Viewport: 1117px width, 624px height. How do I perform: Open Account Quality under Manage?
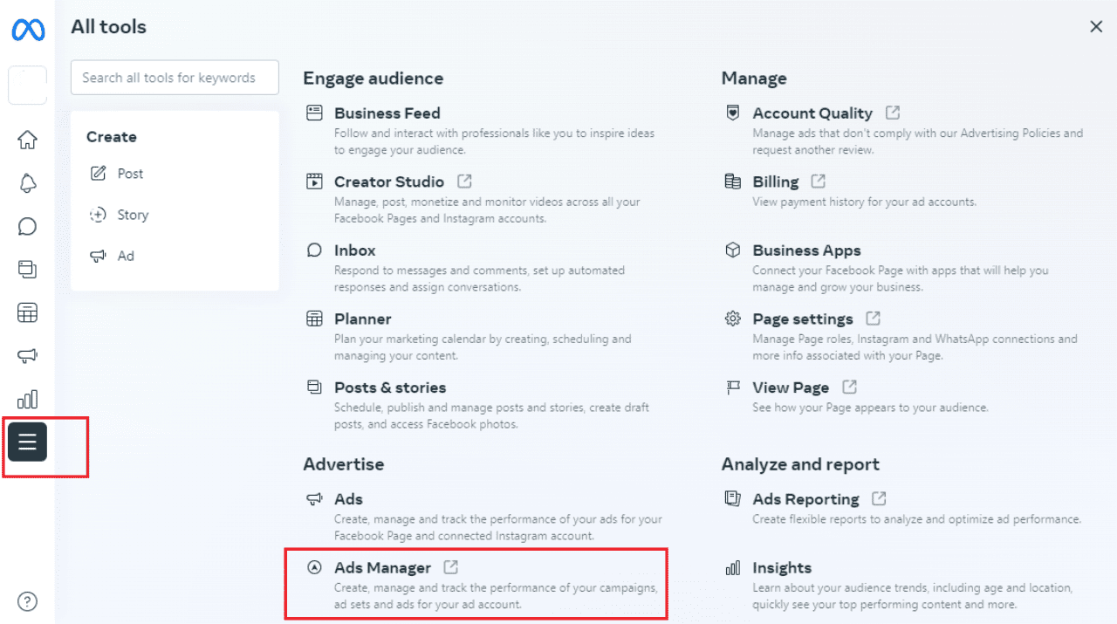[x=812, y=113]
